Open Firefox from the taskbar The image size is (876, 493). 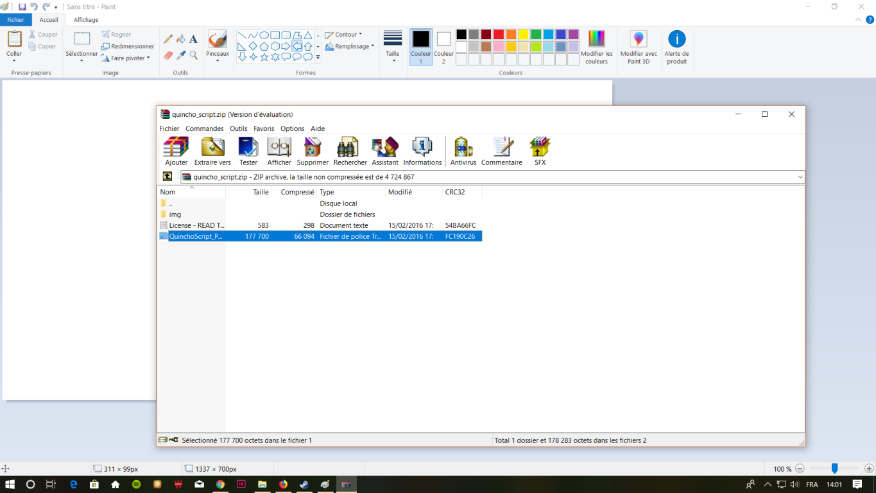(x=283, y=485)
